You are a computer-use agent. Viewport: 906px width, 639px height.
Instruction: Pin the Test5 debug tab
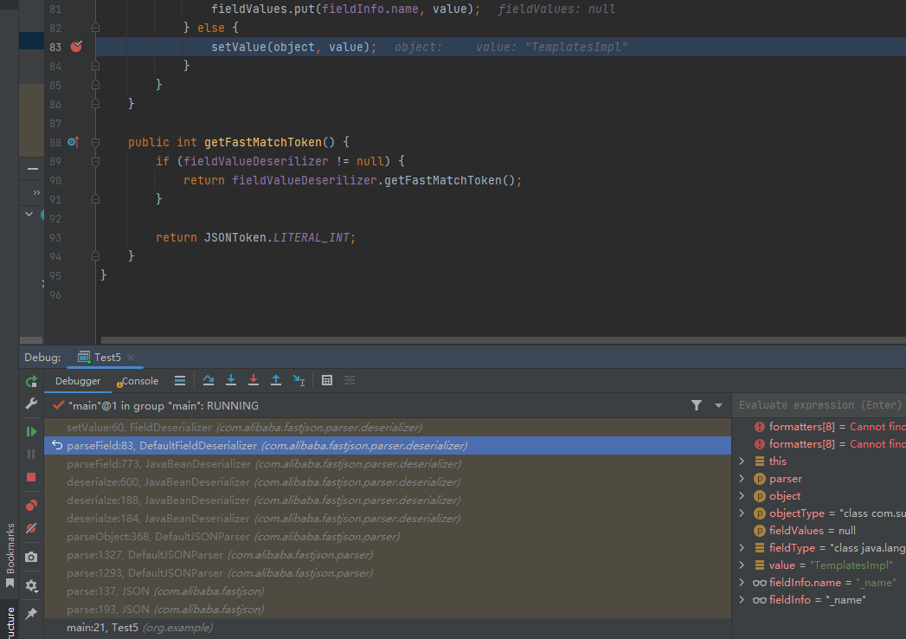pos(31,614)
